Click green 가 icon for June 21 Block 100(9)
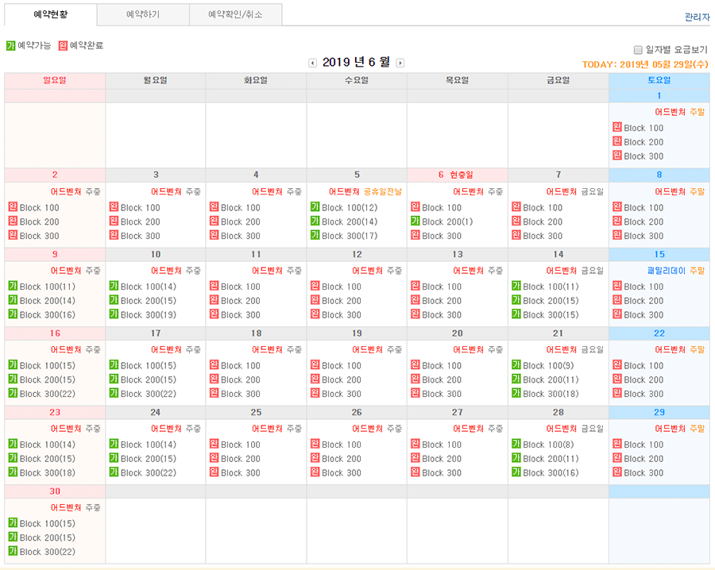Screen dimensions: 715x570 pos(516,364)
